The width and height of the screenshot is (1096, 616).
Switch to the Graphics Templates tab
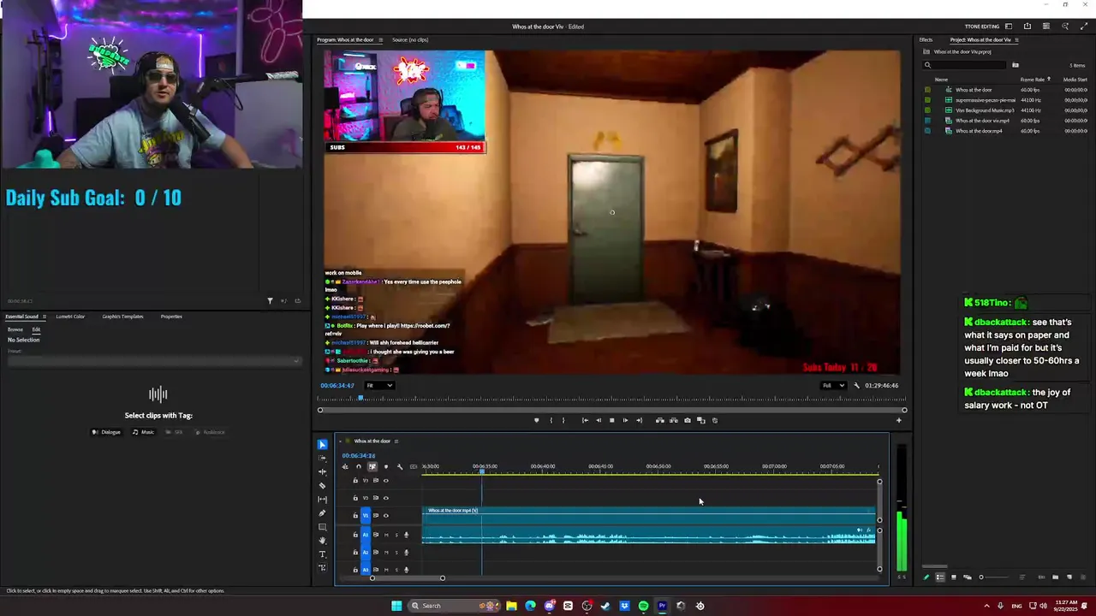[122, 317]
